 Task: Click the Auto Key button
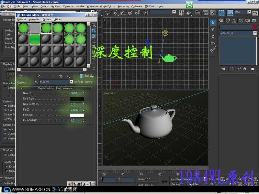coord(176,179)
